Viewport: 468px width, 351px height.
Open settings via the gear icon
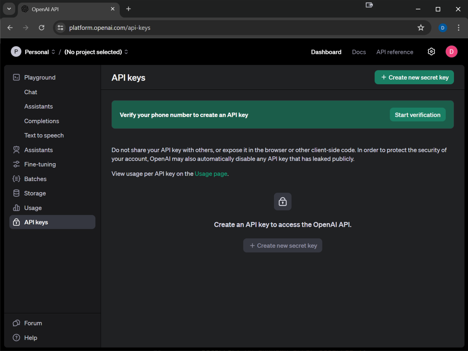click(431, 52)
